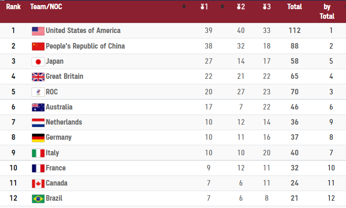Screen dimensions: 346x208
Task: Click the People's Republic of China flag
Action: 38,46
